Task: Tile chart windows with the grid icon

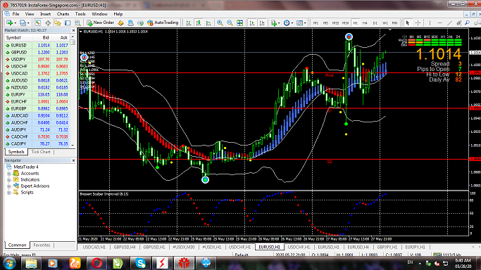Action: pyautogui.click(x=240, y=22)
